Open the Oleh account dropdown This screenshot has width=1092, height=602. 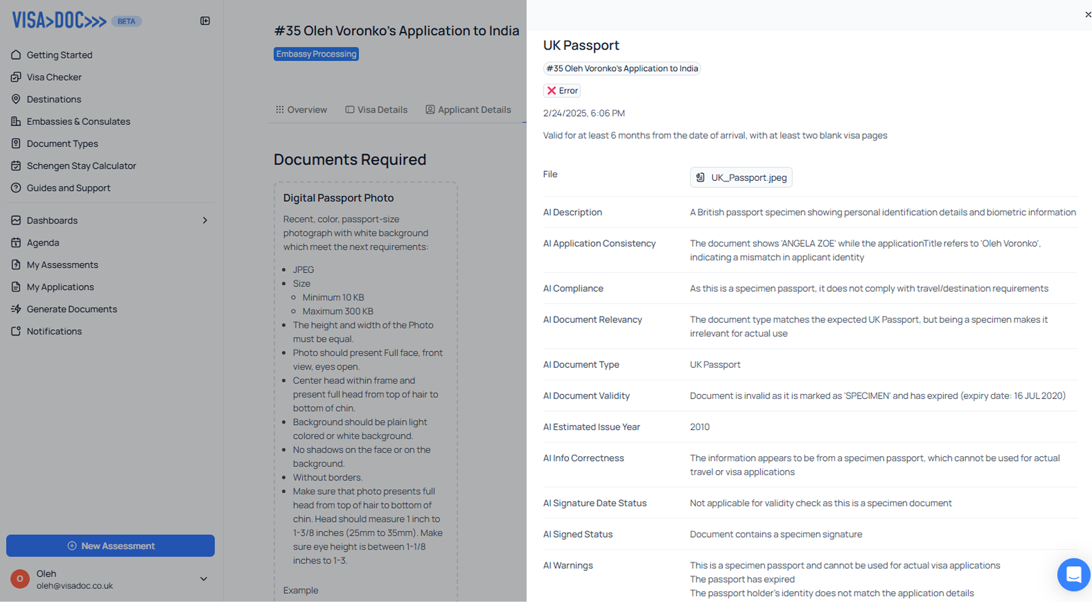[203, 579]
